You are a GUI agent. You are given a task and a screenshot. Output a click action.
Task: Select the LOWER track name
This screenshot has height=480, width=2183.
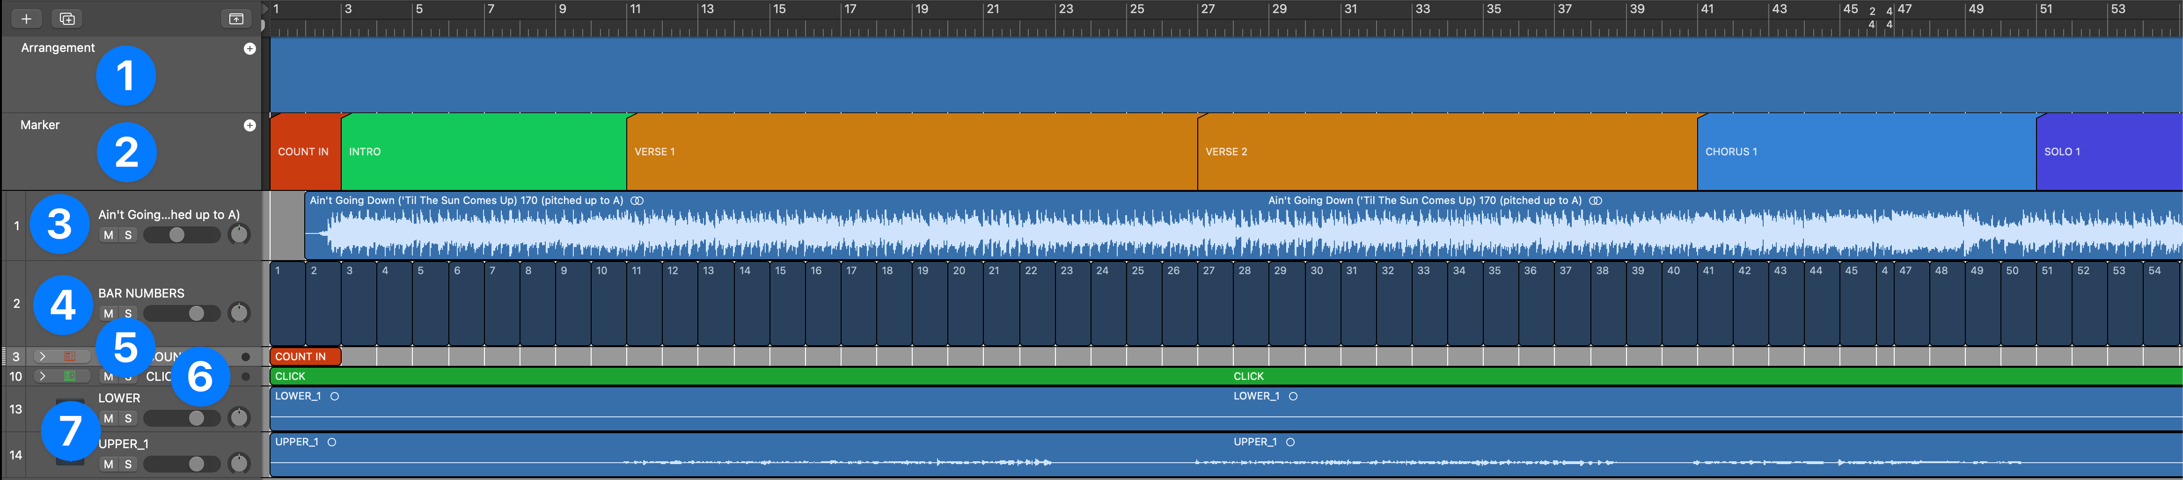pos(119,399)
